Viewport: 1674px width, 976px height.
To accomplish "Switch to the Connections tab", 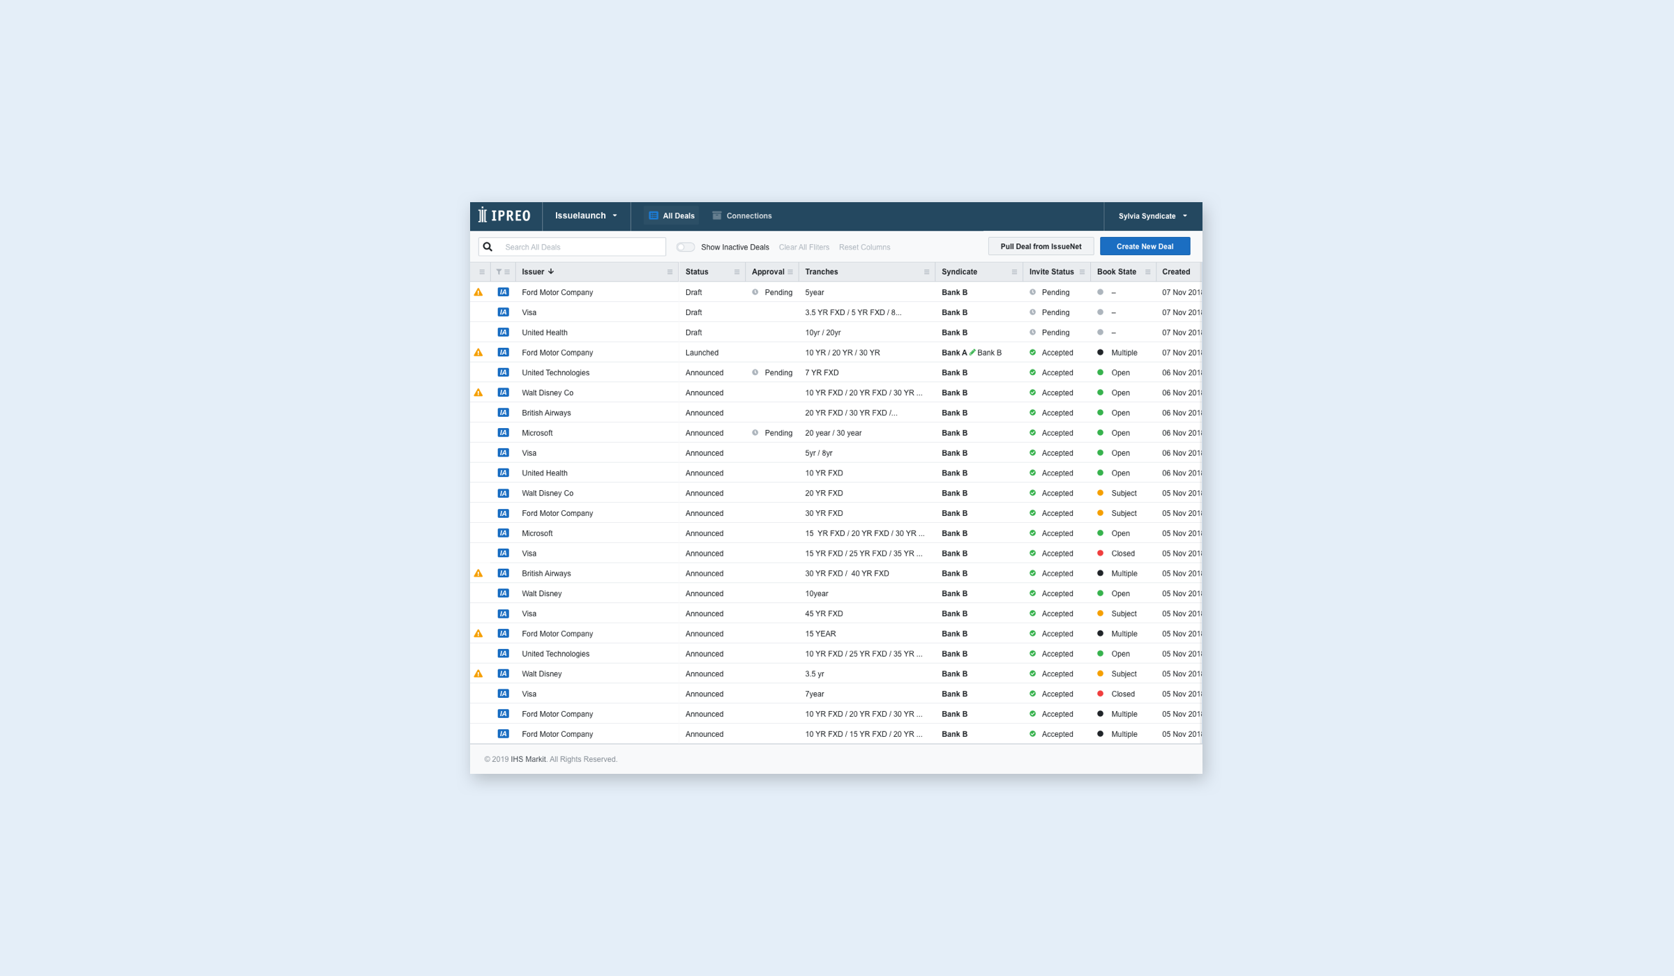I will pos(742,216).
